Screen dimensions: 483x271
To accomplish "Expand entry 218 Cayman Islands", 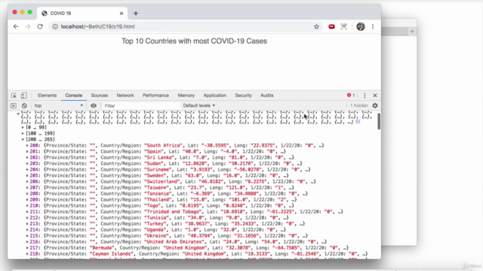I will coord(27,254).
